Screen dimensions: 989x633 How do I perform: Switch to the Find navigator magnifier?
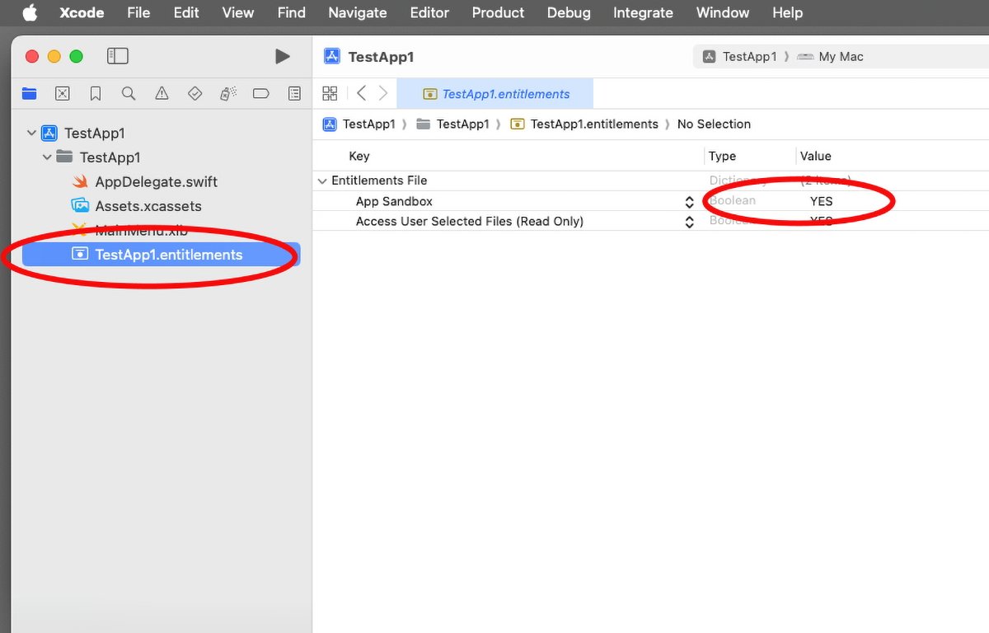[x=129, y=93]
